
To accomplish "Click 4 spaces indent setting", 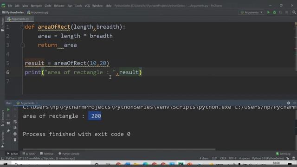I will pyautogui.click(x=244, y=158).
